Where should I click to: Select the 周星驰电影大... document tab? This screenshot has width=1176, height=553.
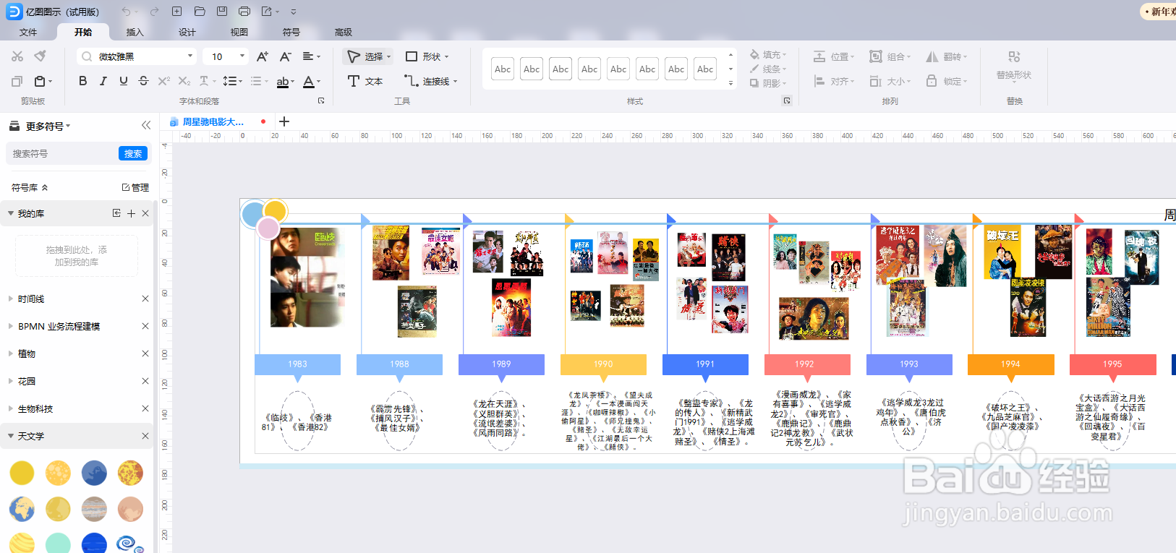[x=213, y=121]
